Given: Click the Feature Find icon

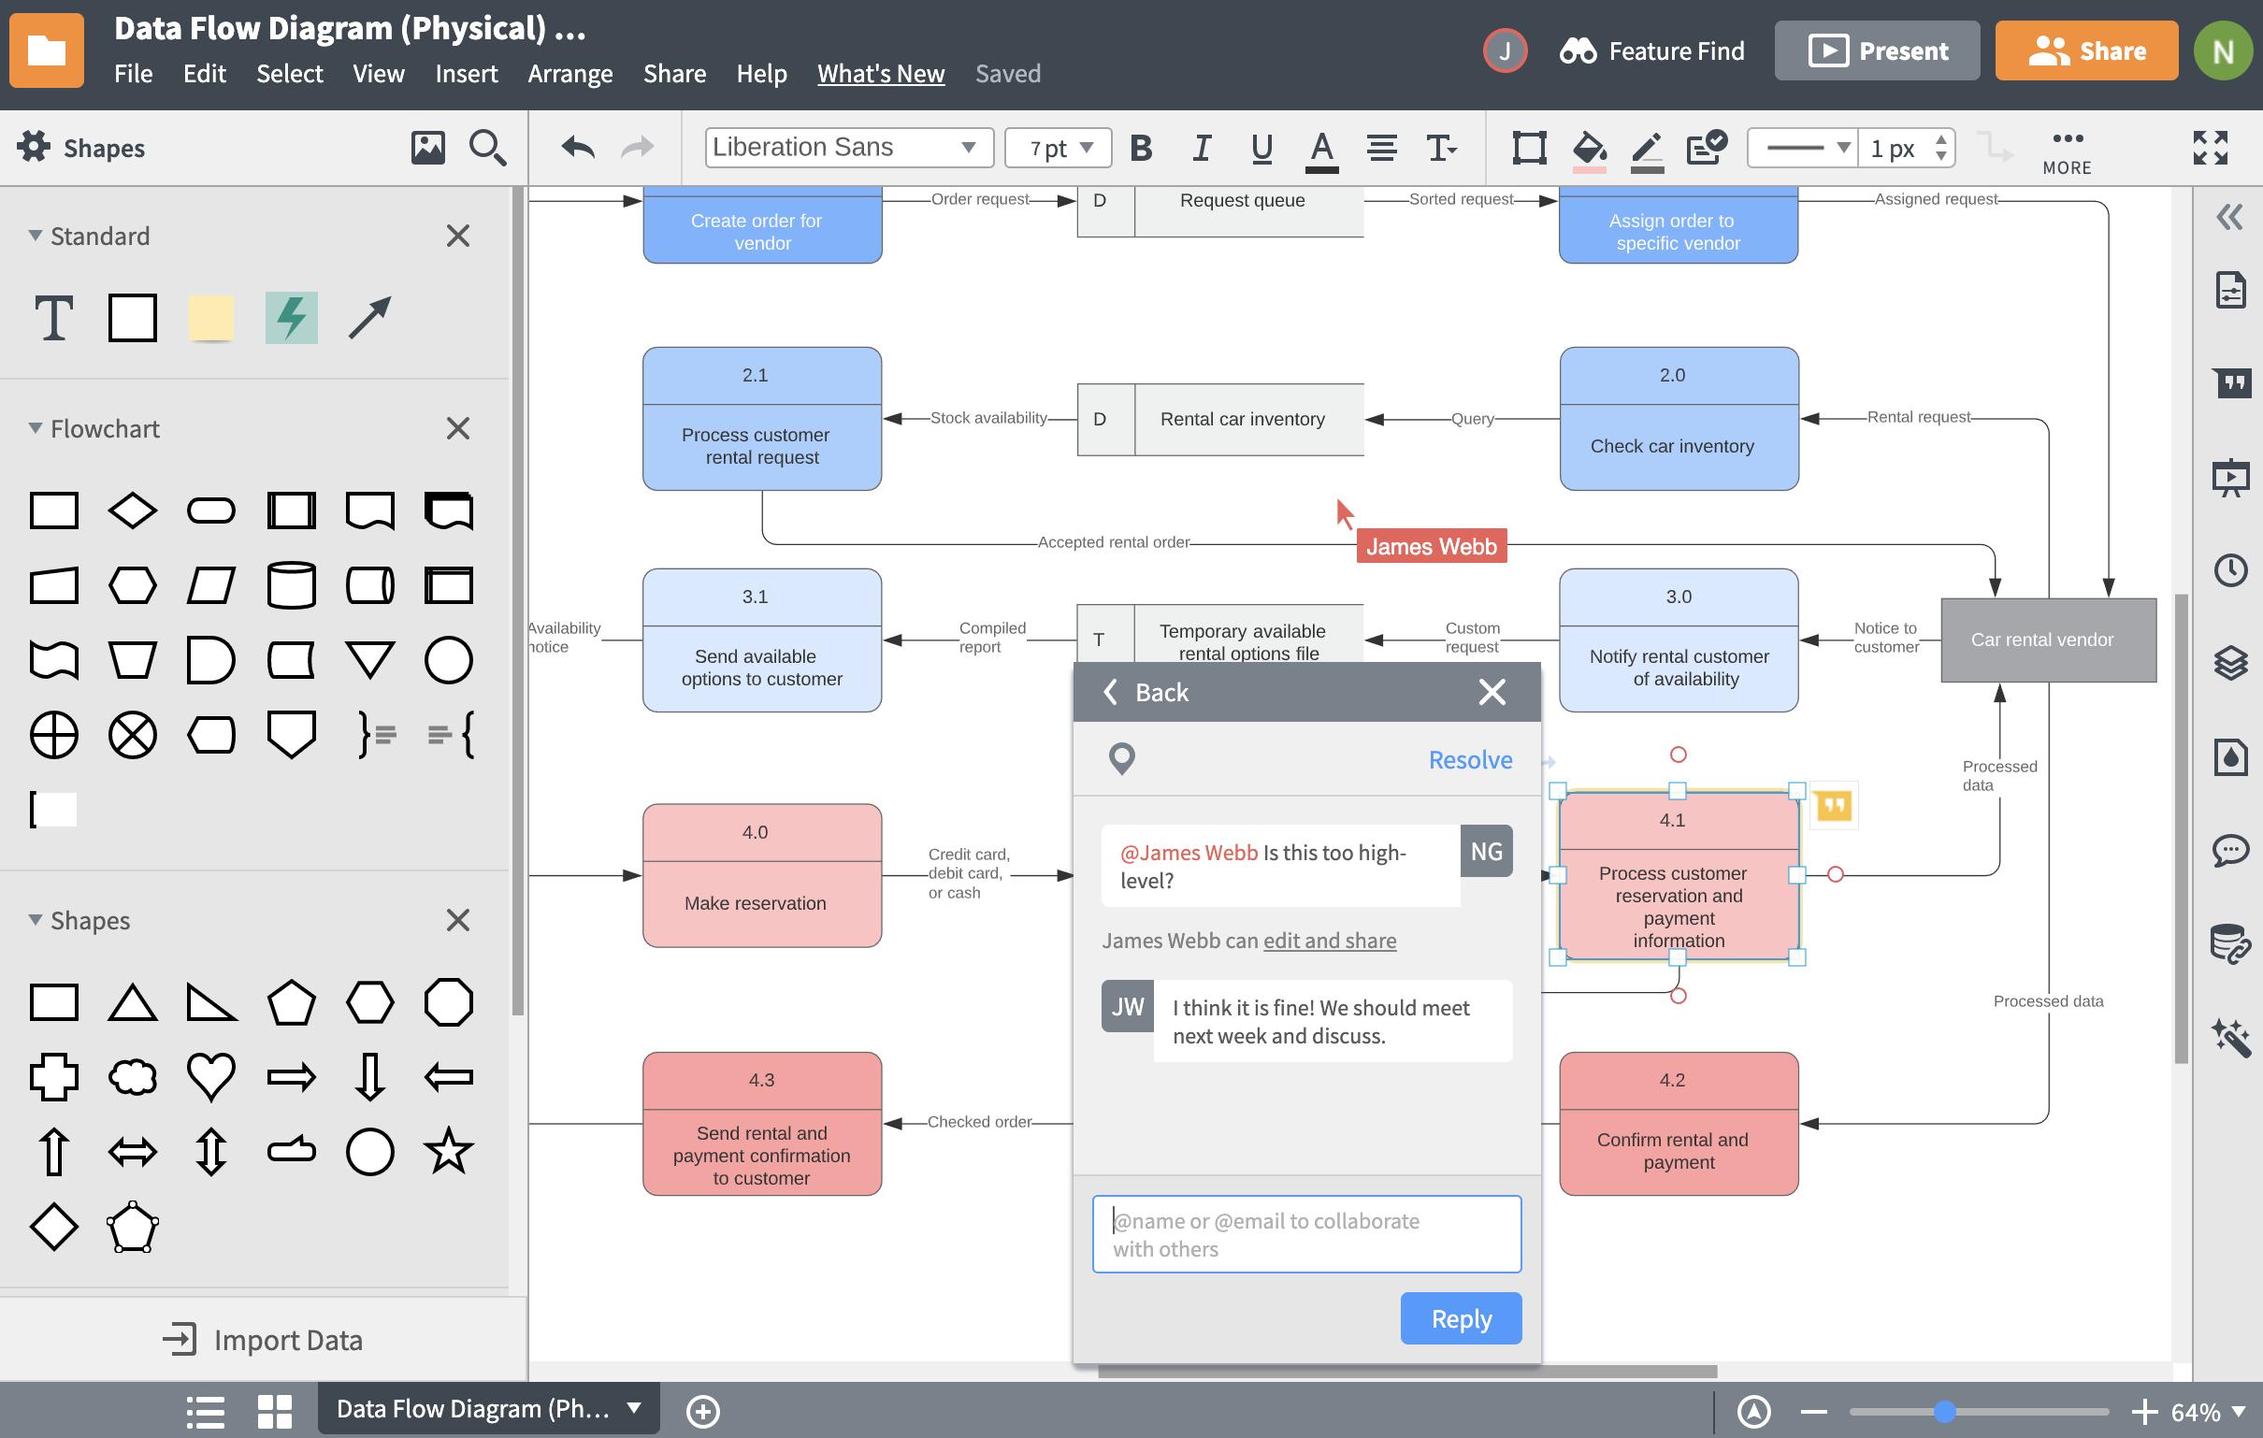Looking at the screenshot, I should pyautogui.click(x=1575, y=50).
